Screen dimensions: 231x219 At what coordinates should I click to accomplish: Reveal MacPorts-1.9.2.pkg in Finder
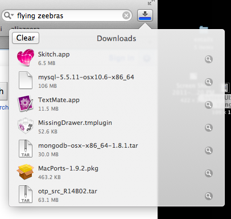(x=209, y=173)
